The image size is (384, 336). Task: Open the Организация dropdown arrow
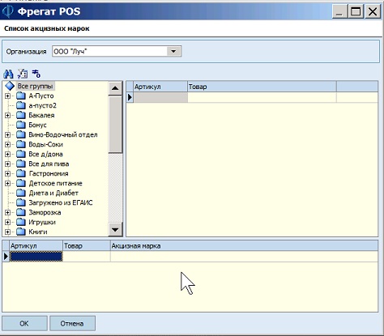173,51
